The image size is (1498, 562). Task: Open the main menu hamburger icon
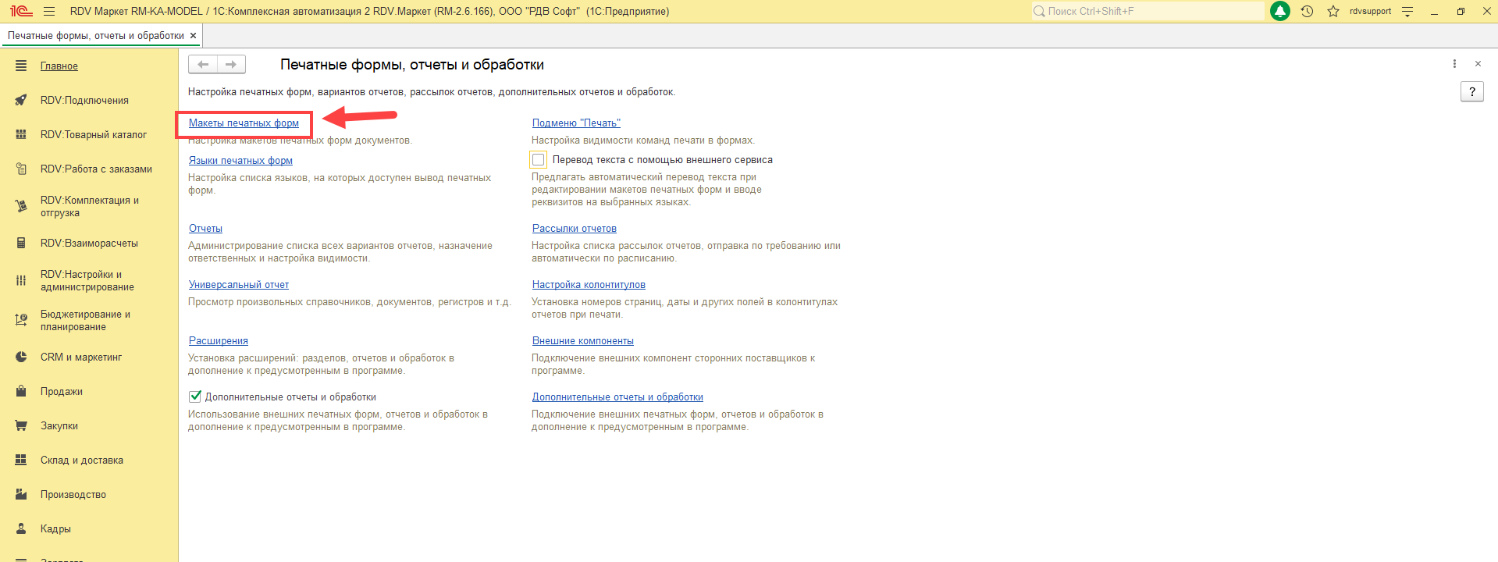tap(49, 12)
